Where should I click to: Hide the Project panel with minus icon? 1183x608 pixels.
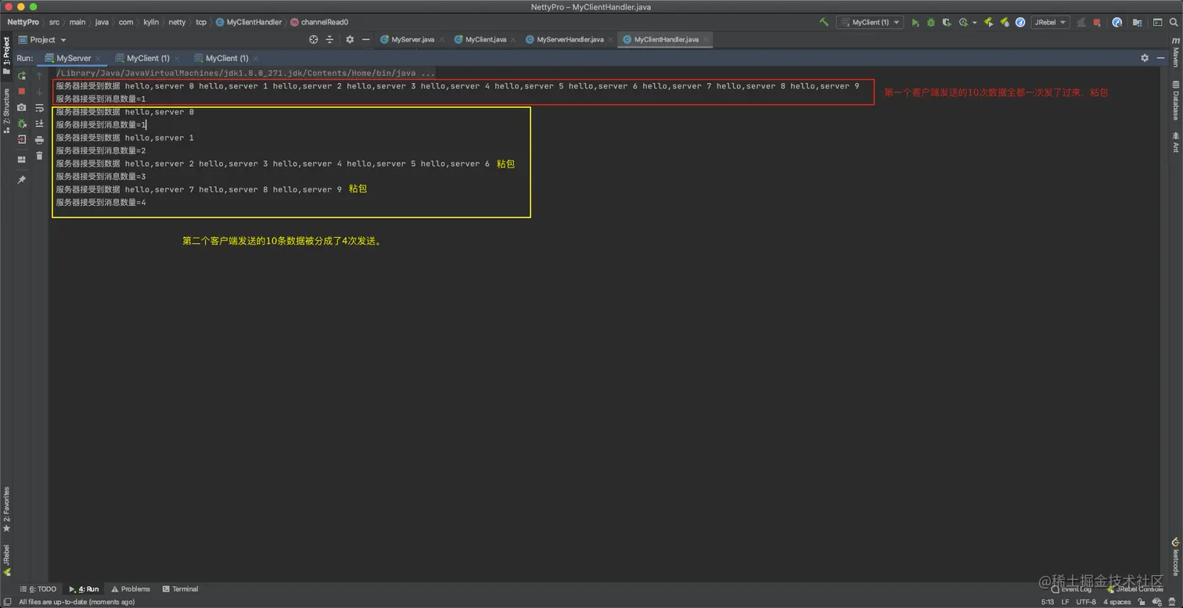pos(365,39)
